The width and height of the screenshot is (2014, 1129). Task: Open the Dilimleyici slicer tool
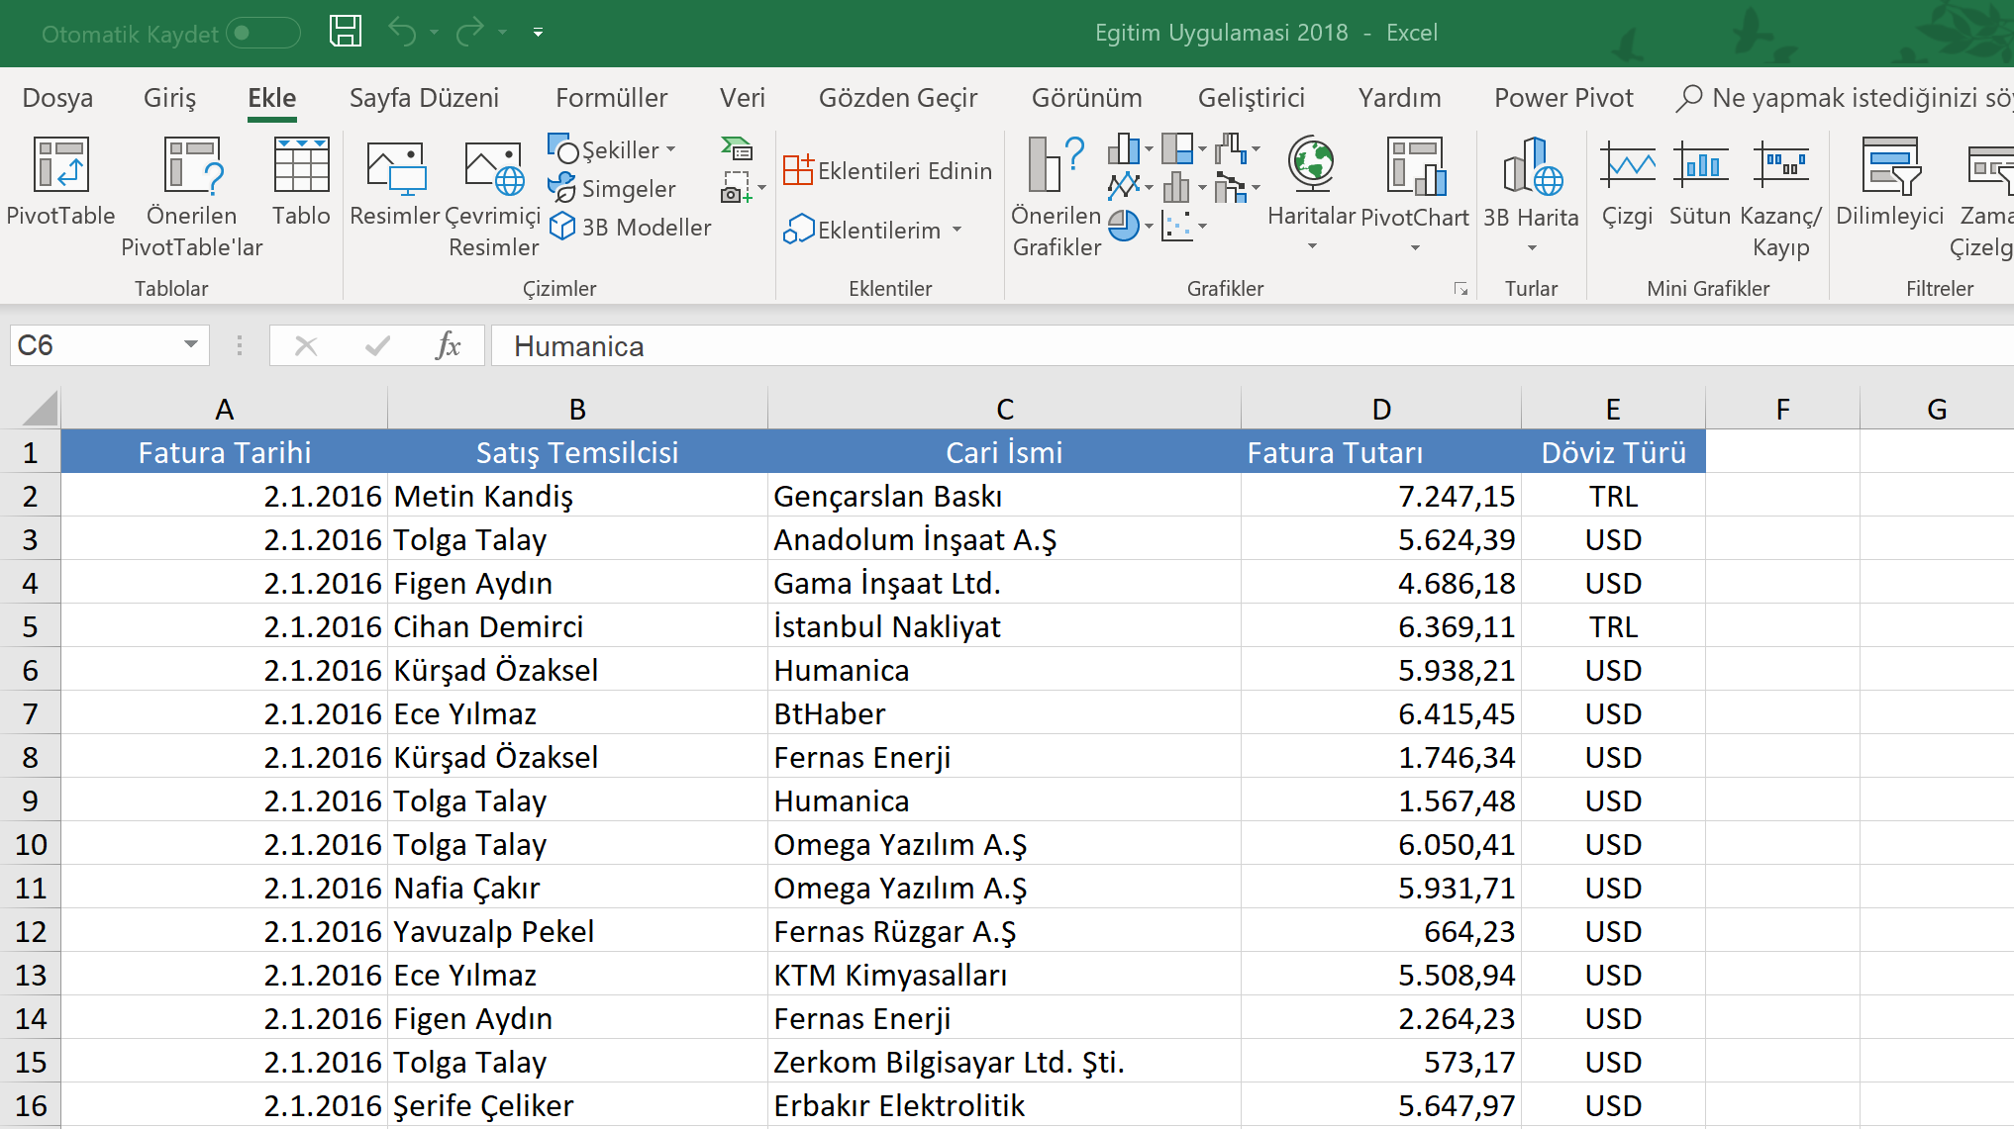tap(1889, 165)
